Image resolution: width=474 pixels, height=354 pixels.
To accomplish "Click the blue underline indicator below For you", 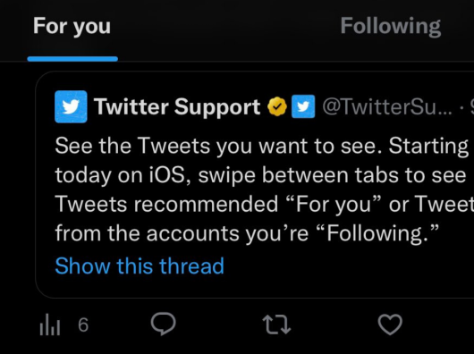I will (x=72, y=59).
